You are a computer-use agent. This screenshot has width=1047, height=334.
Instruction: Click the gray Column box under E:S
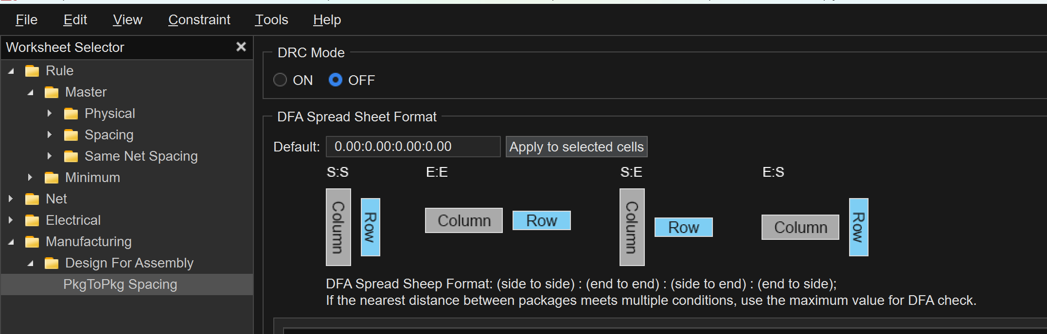pyautogui.click(x=800, y=227)
